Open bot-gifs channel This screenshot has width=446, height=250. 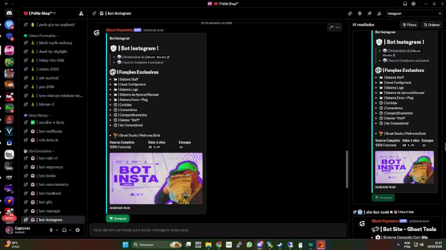click(53, 202)
